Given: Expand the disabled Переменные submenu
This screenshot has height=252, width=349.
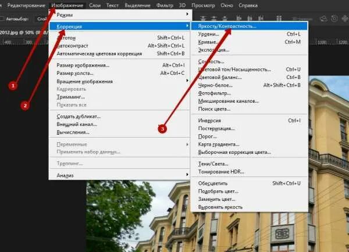Looking at the screenshot, I should tap(119, 144).
